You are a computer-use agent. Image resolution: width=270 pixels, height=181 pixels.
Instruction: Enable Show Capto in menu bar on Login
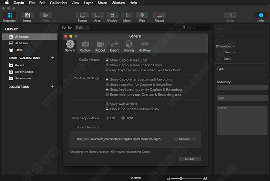(107, 65)
